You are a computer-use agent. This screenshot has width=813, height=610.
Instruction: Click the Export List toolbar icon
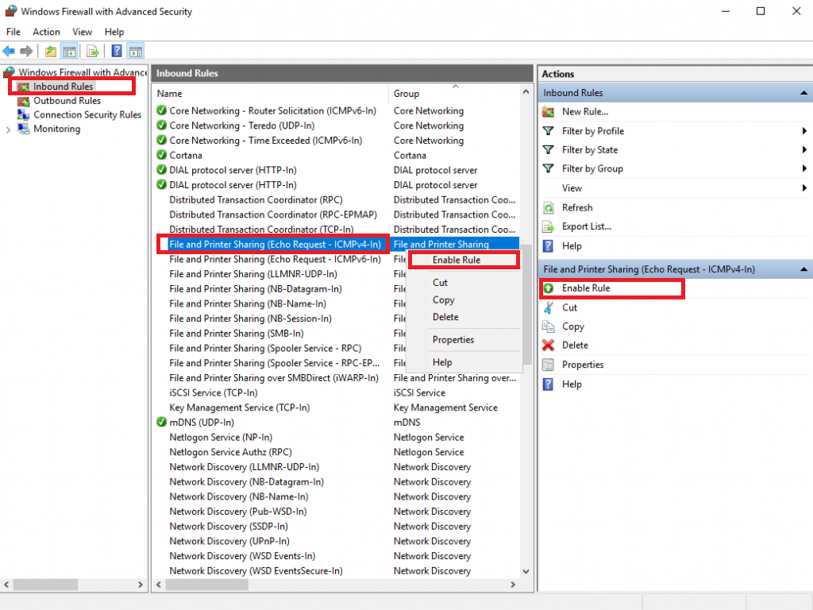coord(93,51)
